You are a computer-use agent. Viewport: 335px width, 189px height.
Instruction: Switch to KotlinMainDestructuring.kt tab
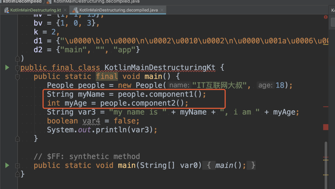click(35, 10)
